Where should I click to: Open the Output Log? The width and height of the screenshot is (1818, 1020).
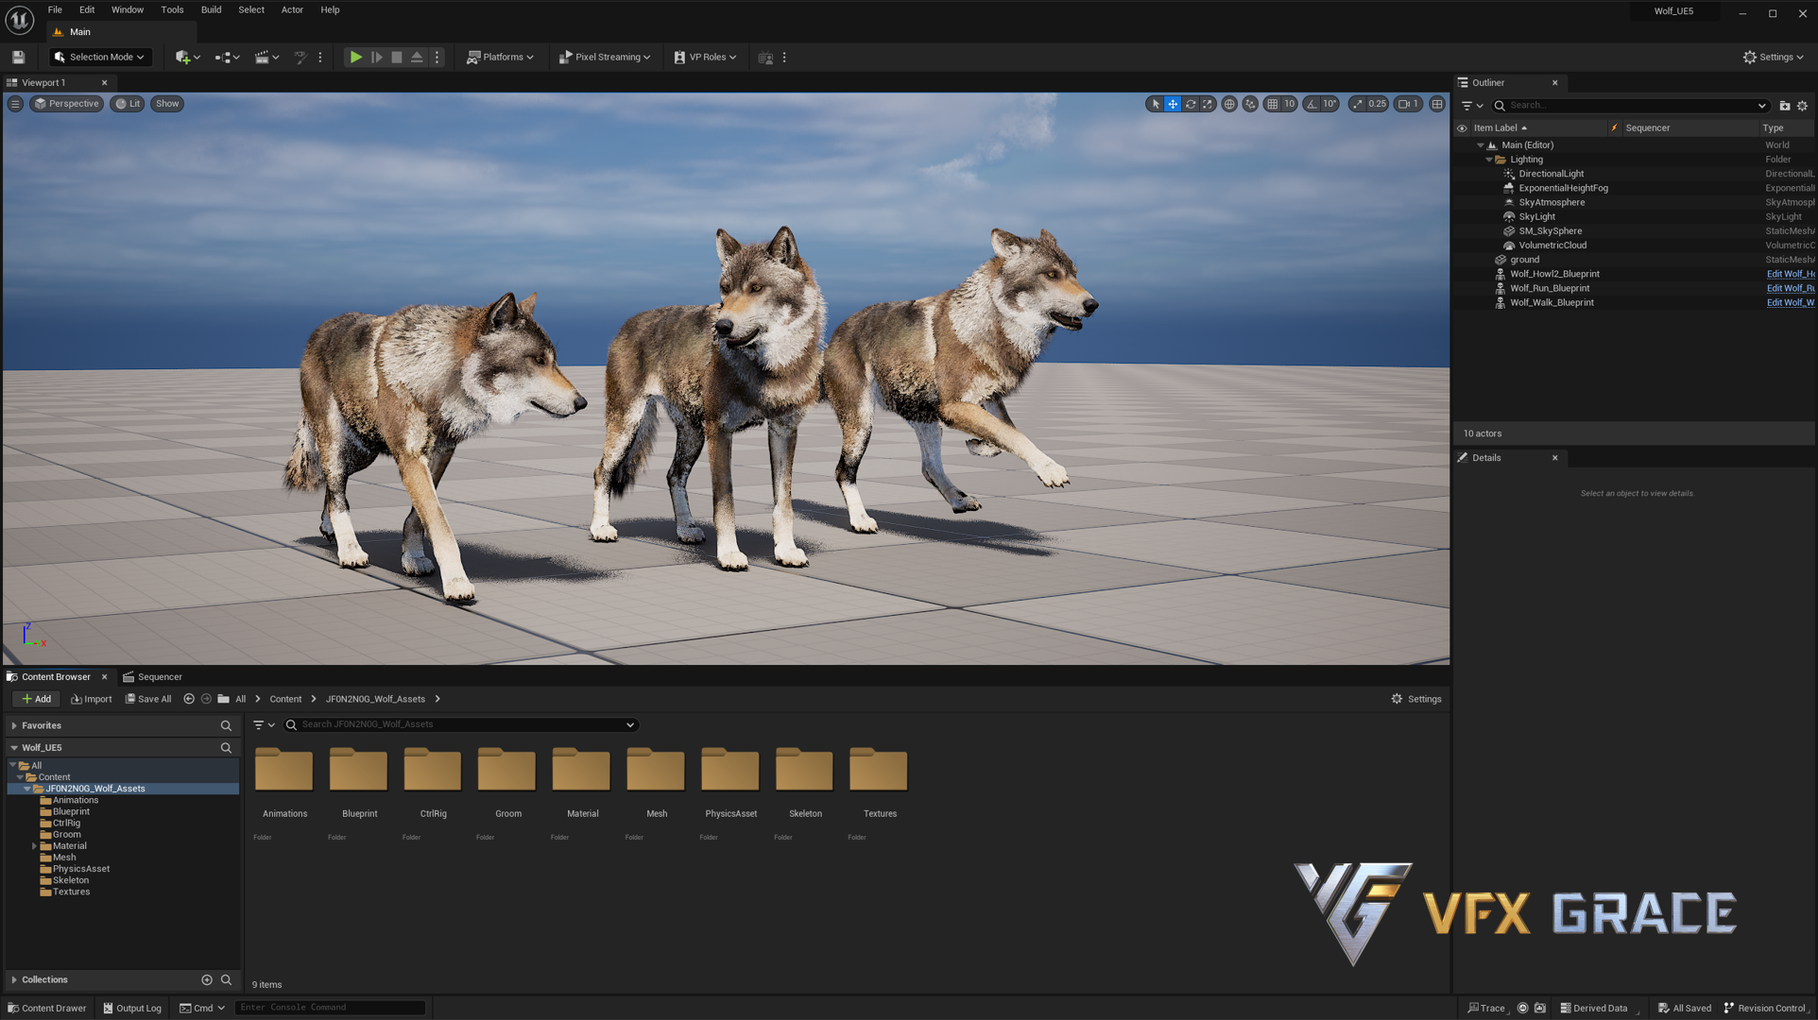132,1009
